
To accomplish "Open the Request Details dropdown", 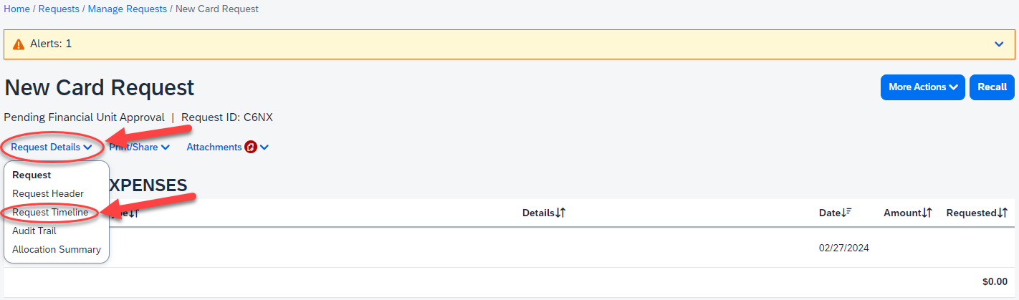I will tap(52, 147).
